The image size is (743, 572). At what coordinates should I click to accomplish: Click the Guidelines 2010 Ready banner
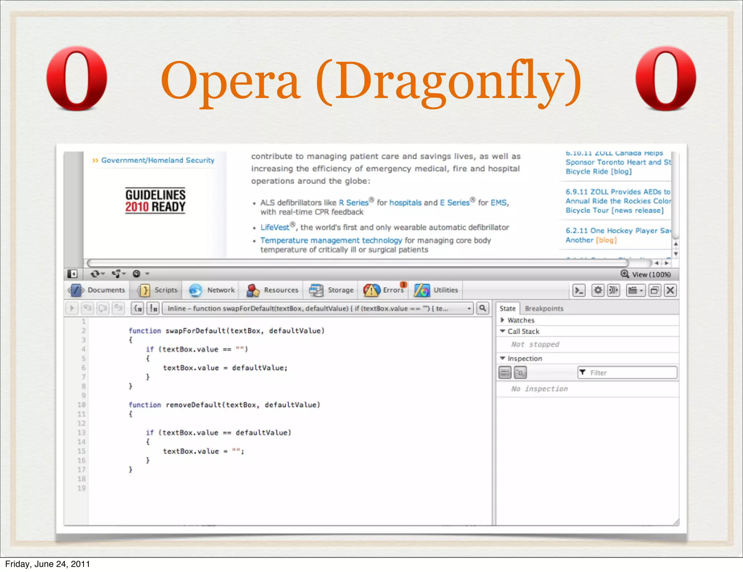point(155,200)
